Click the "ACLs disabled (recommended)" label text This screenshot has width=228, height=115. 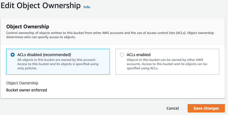44,55
